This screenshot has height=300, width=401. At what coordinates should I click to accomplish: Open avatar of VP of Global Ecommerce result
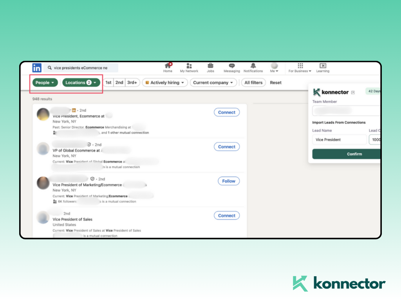(43, 149)
